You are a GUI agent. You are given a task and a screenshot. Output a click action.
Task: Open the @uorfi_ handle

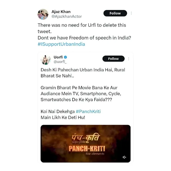(x=60, y=62)
